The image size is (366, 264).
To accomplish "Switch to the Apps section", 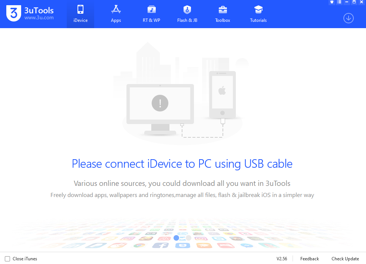I will [x=116, y=14].
